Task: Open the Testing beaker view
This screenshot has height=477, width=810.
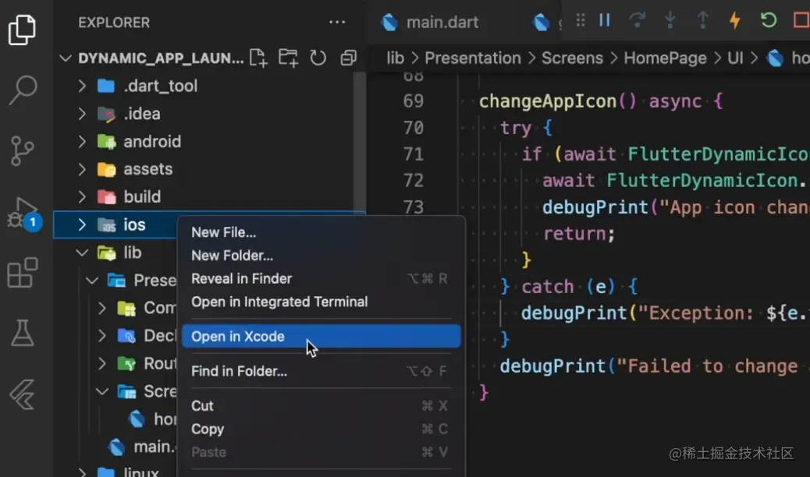Action: (23, 333)
